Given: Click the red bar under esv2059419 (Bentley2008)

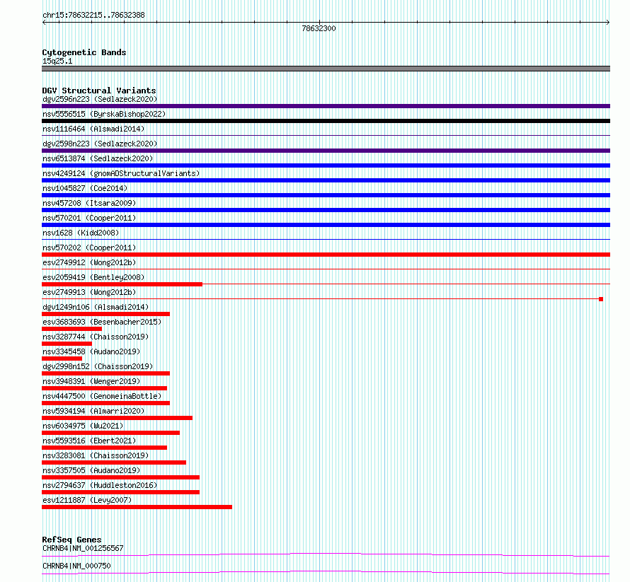Looking at the screenshot, I should (x=122, y=284).
